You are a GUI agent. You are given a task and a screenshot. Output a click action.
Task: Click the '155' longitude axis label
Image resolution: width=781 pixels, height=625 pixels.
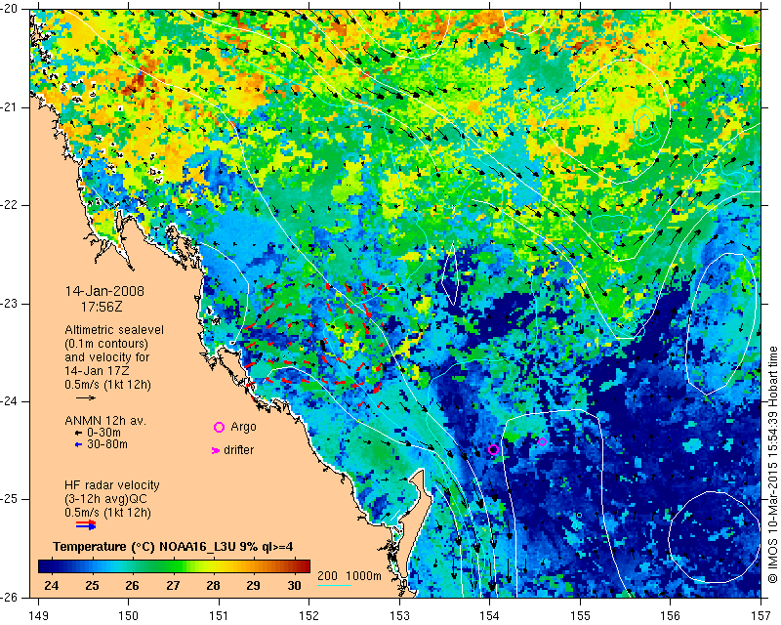point(580,616)
